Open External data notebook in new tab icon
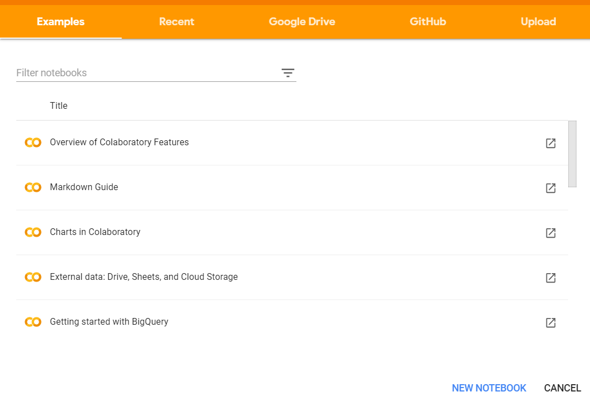This screenshot has height=401, width=590. (x=550, y=278)
